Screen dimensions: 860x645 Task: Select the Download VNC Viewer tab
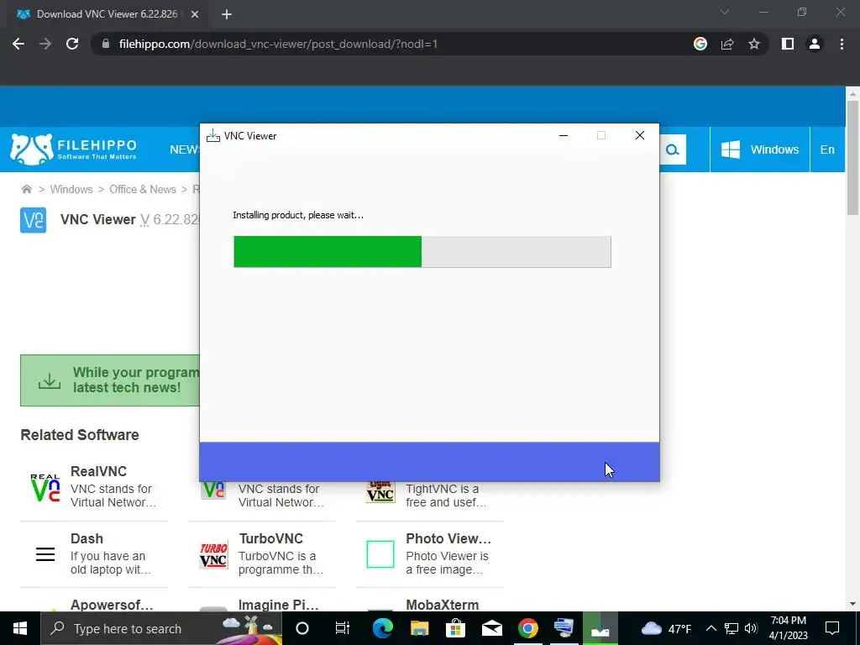point(108,14)
